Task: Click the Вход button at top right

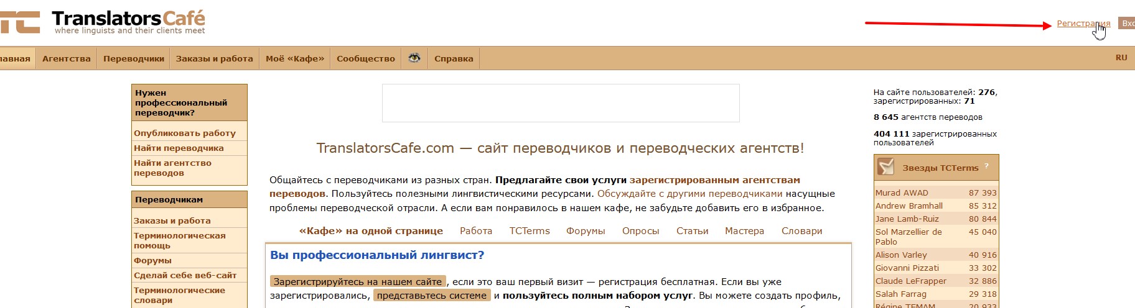Action: tap(1128, 23)
